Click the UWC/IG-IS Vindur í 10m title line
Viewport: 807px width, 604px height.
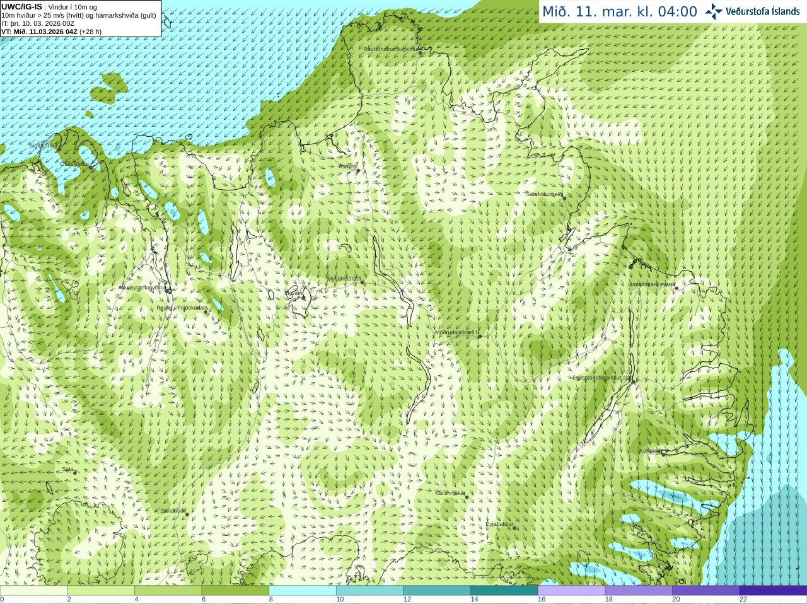(x=49, y=7)
